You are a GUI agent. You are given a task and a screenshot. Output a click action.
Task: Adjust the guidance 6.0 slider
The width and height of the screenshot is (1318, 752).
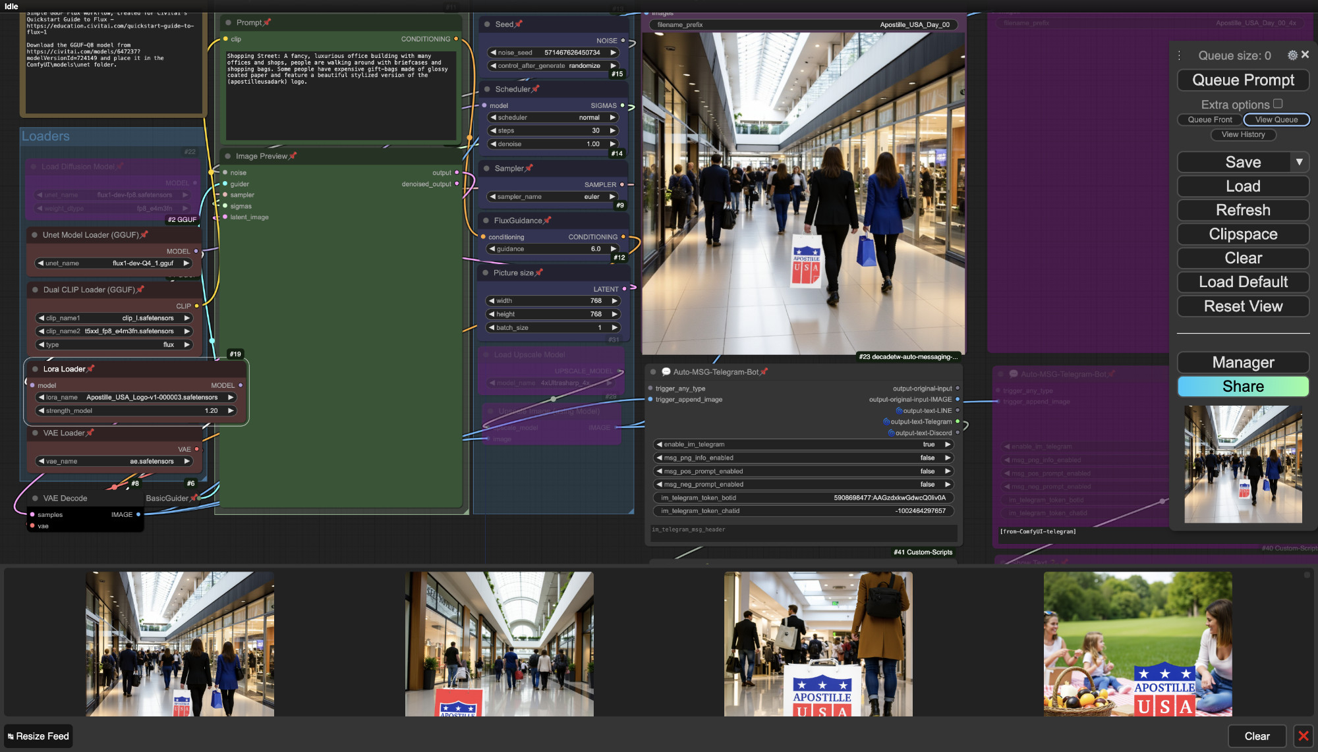(553, 249)
